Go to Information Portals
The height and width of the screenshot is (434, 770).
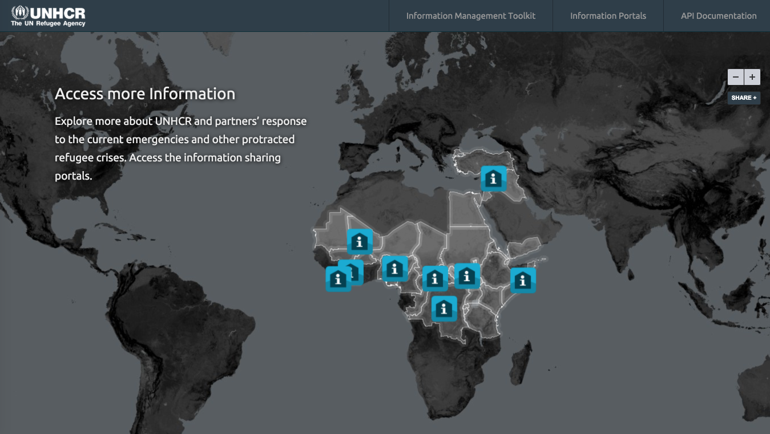(x=608, y=16)
